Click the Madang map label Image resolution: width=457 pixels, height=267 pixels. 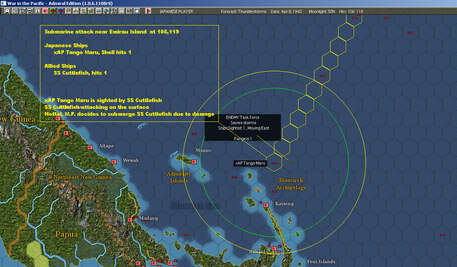(148, 218)
